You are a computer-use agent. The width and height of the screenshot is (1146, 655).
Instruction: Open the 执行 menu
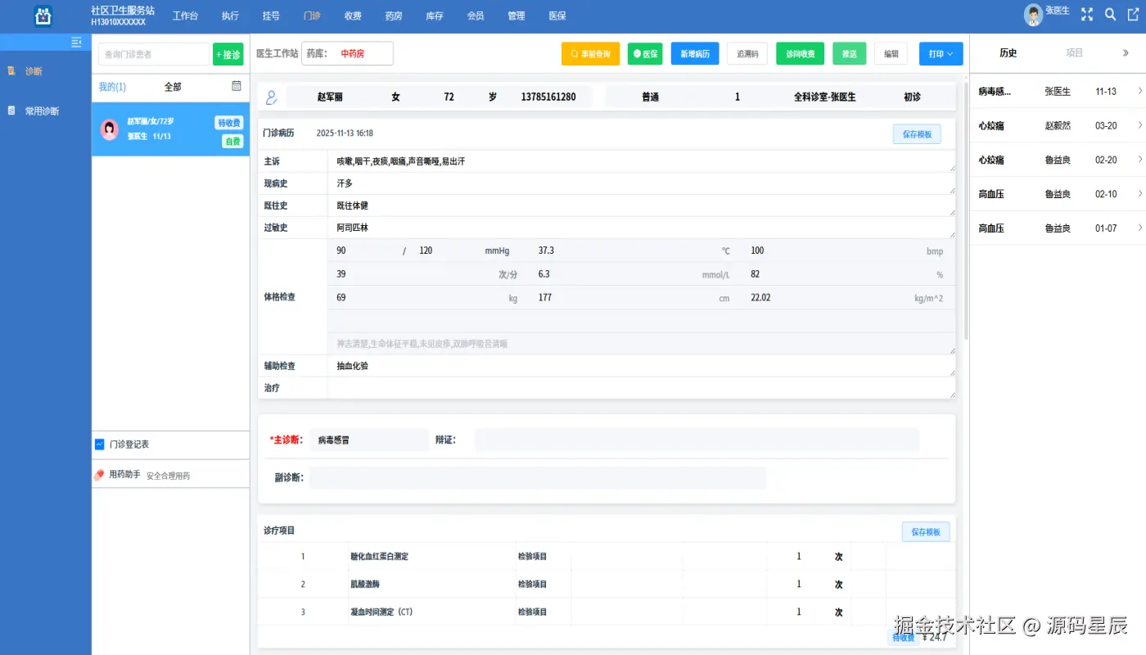click(x=230, y=16)
